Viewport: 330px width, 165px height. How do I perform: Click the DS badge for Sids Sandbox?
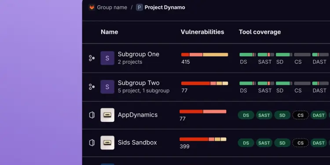[246, 143]
